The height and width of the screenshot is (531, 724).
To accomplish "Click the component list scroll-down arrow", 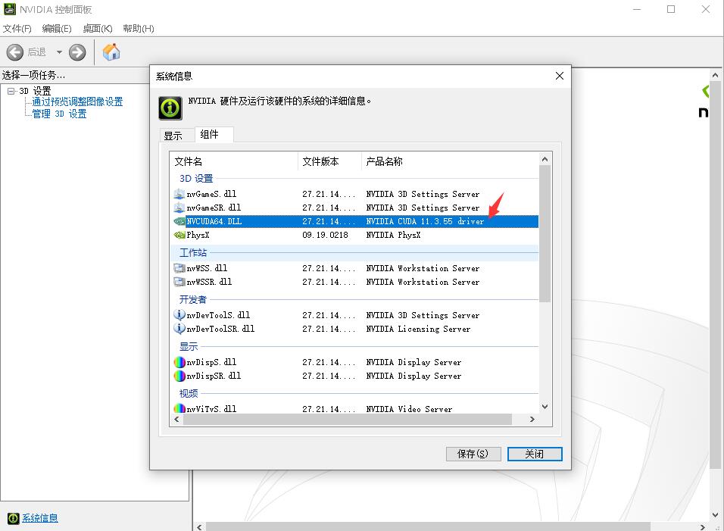I will click(x=545, y=407).
